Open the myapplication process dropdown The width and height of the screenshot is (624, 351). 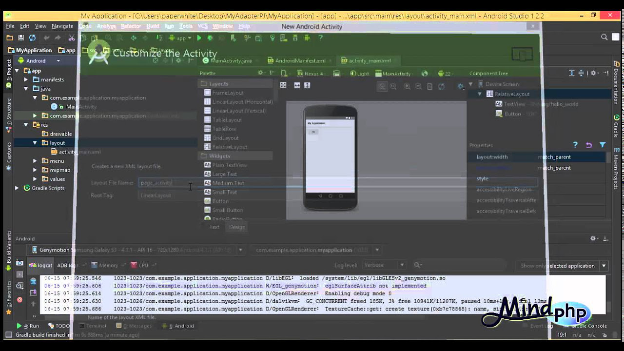click(377, 250)
